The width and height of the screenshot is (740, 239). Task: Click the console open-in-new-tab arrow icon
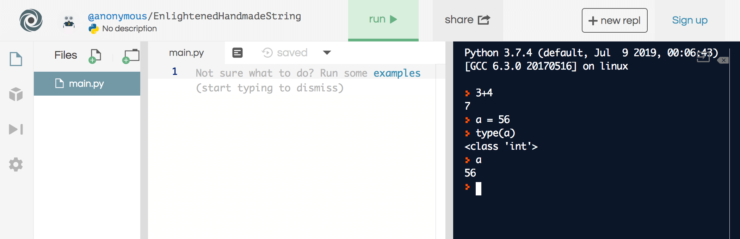703,56
